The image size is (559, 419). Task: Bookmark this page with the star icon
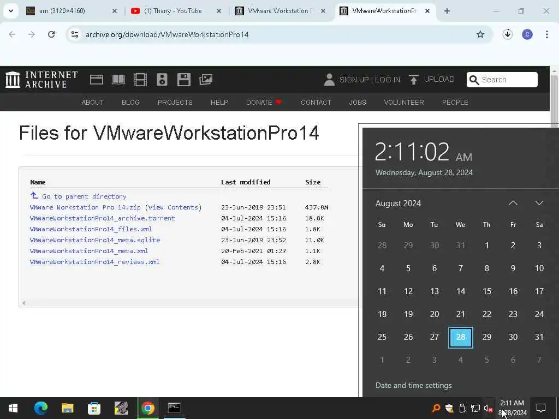(x=480, y=34)
